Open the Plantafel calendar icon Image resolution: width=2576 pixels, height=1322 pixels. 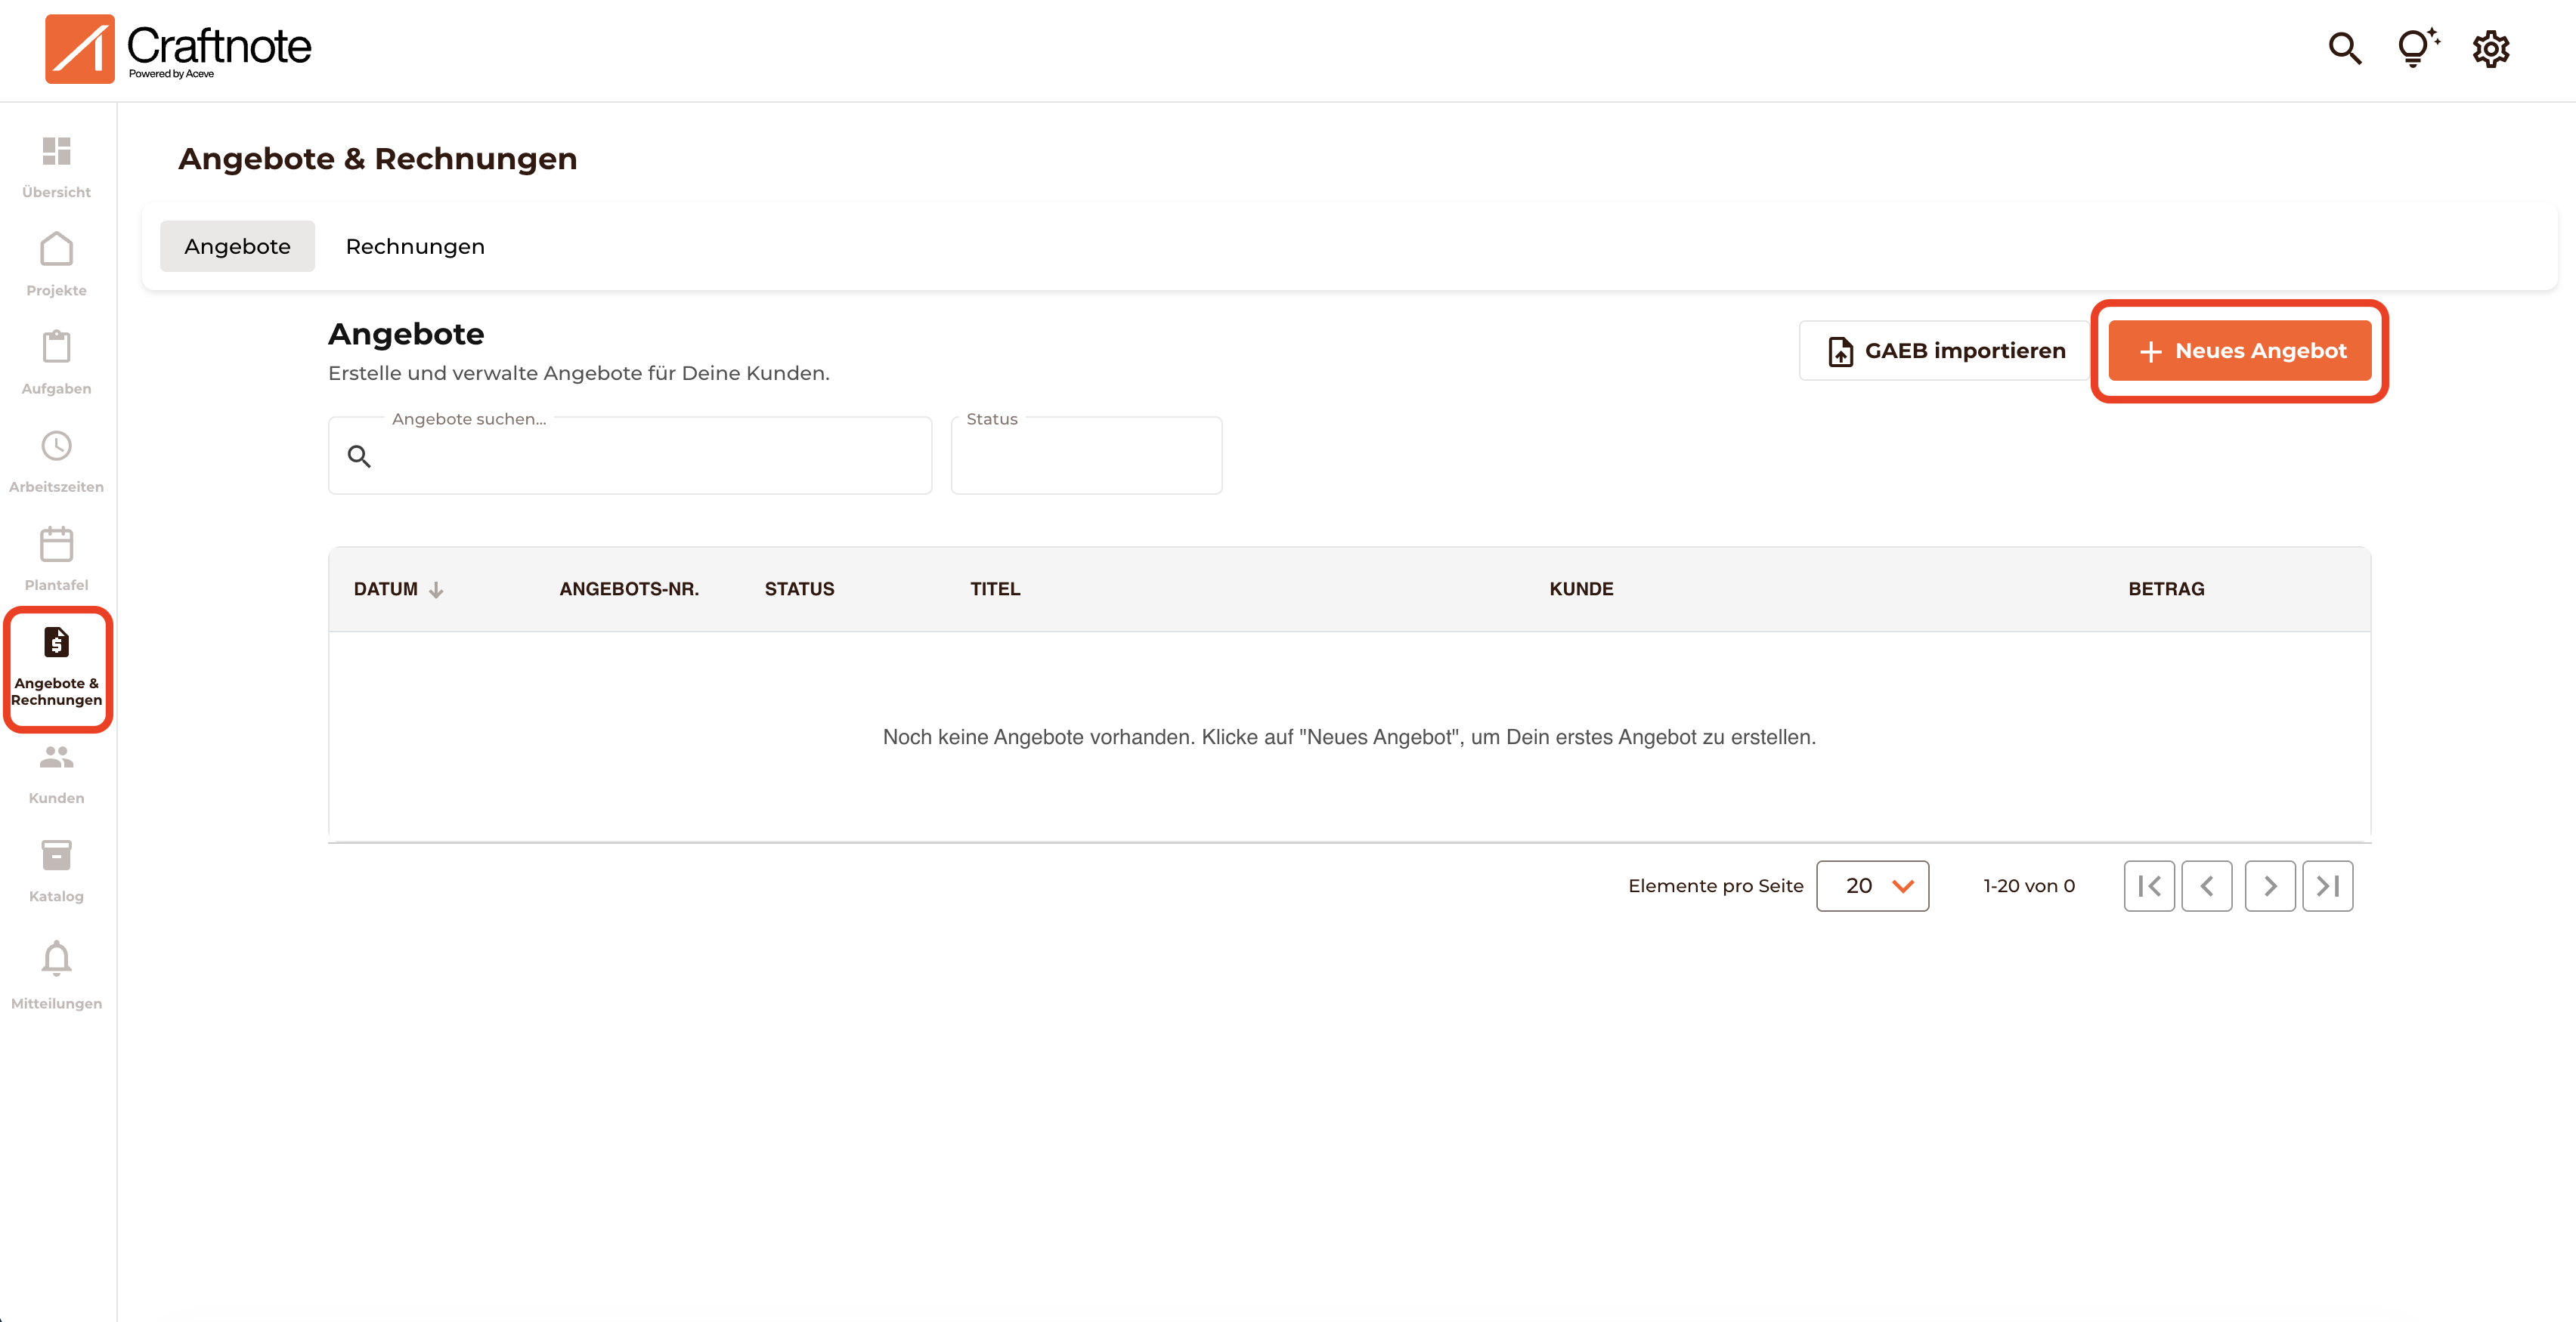(x=56, y=545)
